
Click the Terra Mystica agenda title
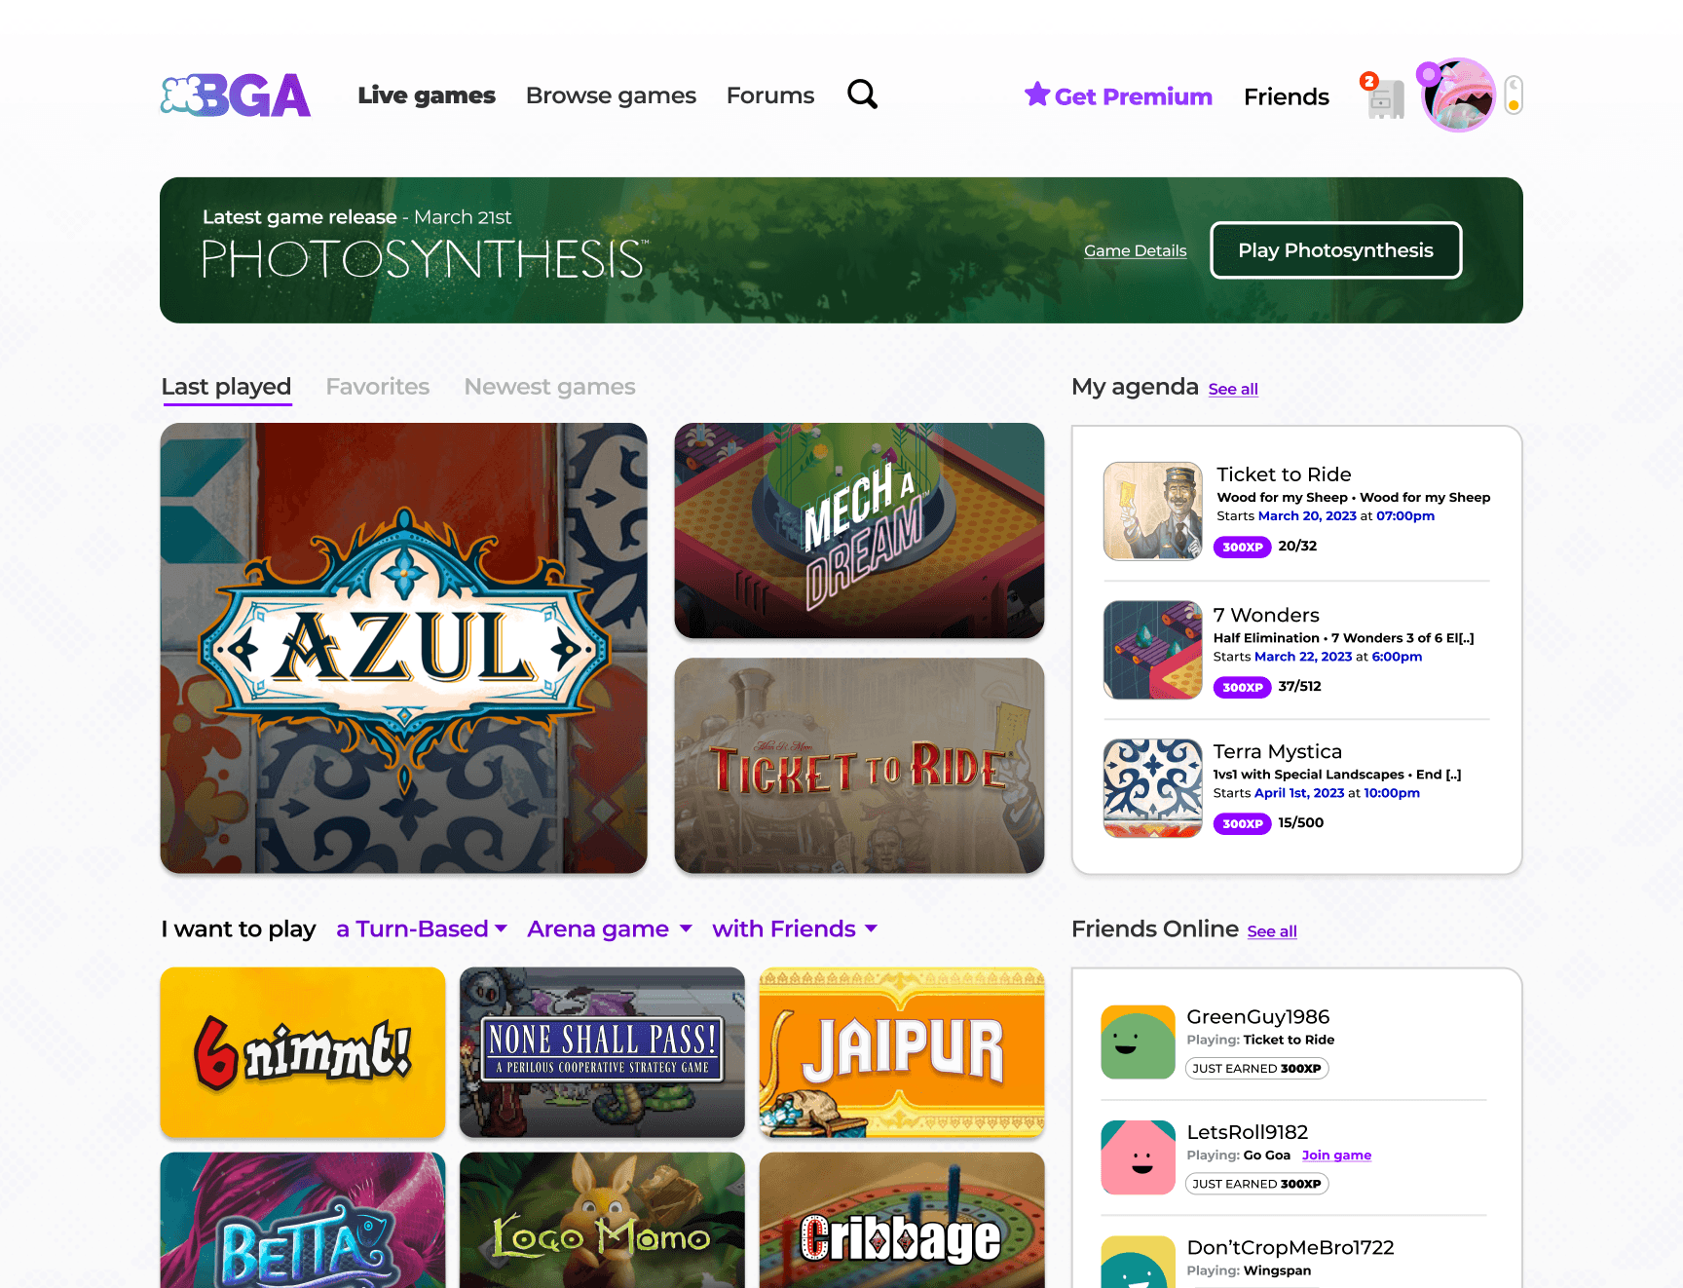(x=1278, y=751)
